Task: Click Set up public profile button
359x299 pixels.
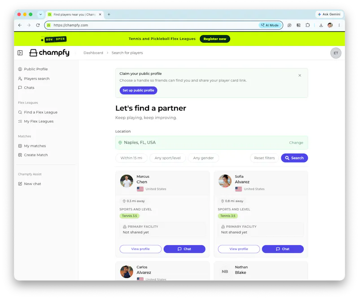Action: point(138,90)
